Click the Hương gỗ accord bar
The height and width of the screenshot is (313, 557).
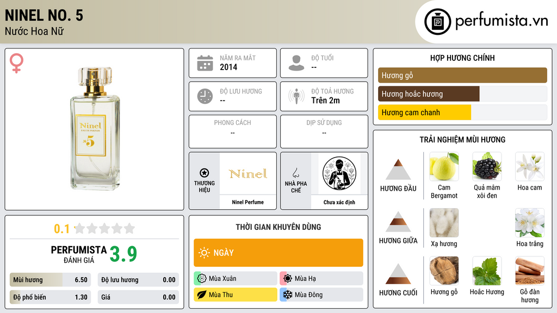[462, 75]
